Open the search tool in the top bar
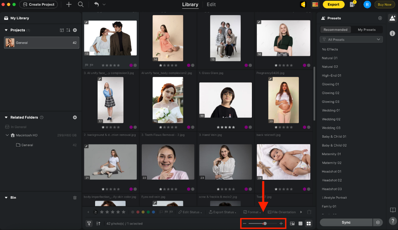The width and height of the screenshot is (398, 230). (x=81, y=4)
